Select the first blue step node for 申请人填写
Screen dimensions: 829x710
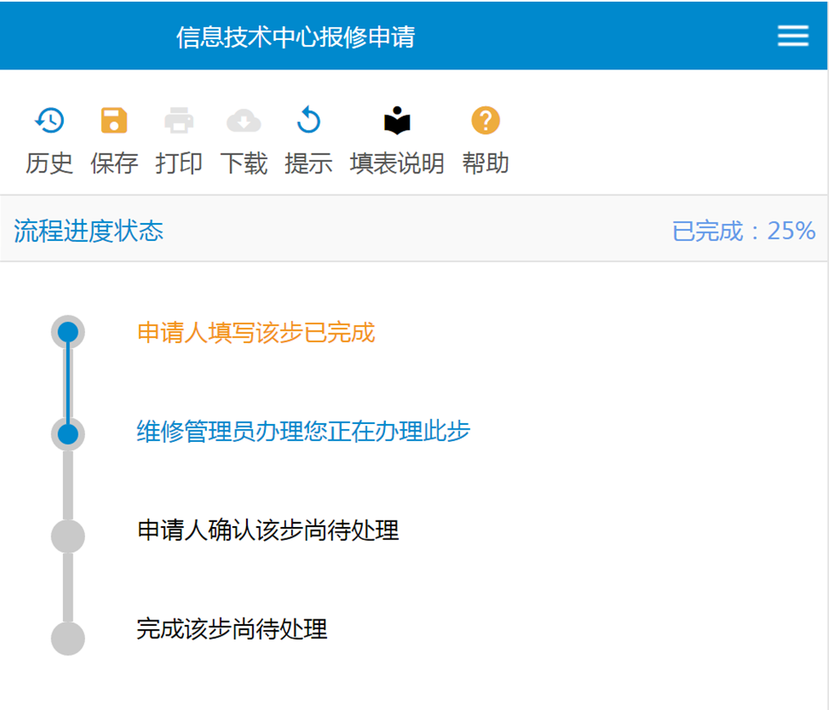coord(68,332)
